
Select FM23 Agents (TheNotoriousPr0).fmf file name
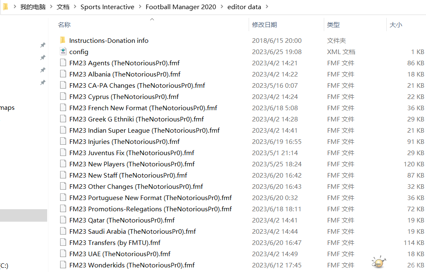(x=124, y=63)
